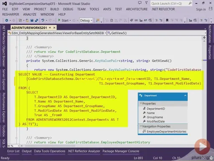Open the FILE menu
Image resolution: width=214 pixels, height=161 pixels.
5,9
